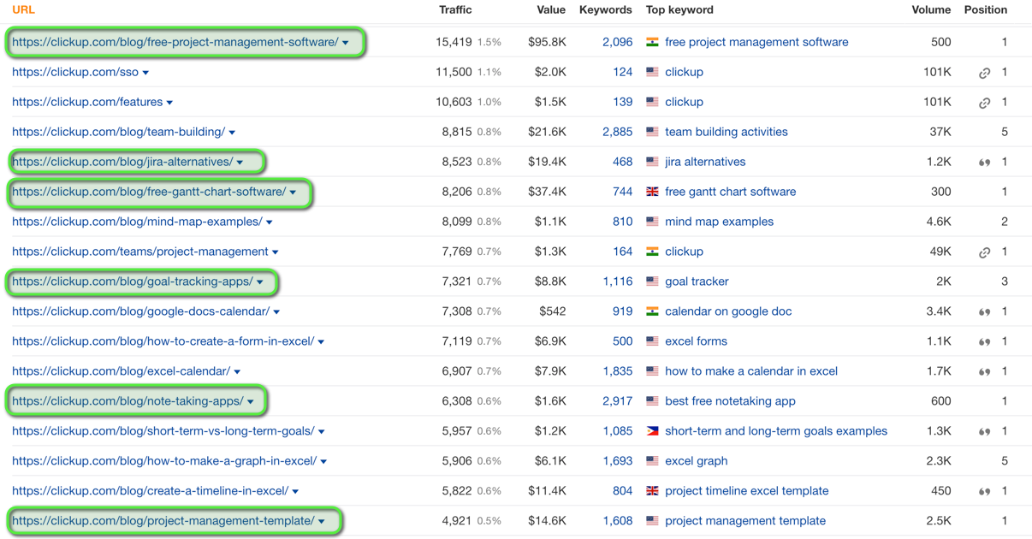Sort by the Volume column header
Viewport: 1032px width, 539px height.
[x=931, y=10]
